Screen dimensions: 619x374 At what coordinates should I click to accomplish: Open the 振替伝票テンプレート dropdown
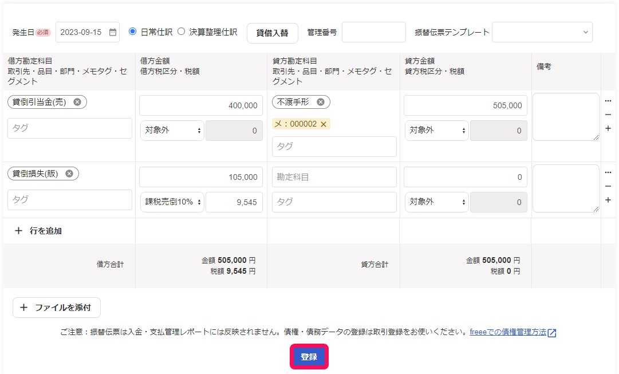pos(542,32)
